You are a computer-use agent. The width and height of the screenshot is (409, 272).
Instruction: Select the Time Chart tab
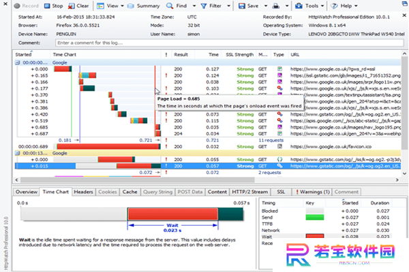click(56, 192)
